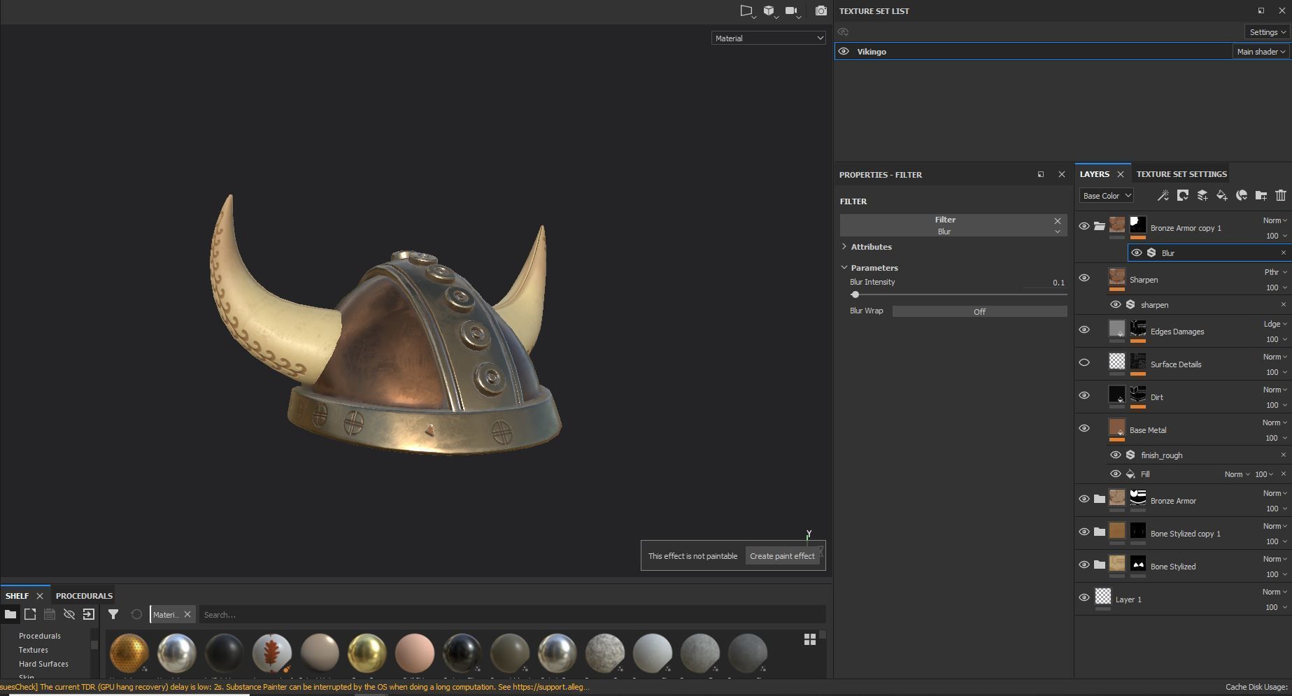Switch shelf thumbnails grid view size

coord(809,639)
